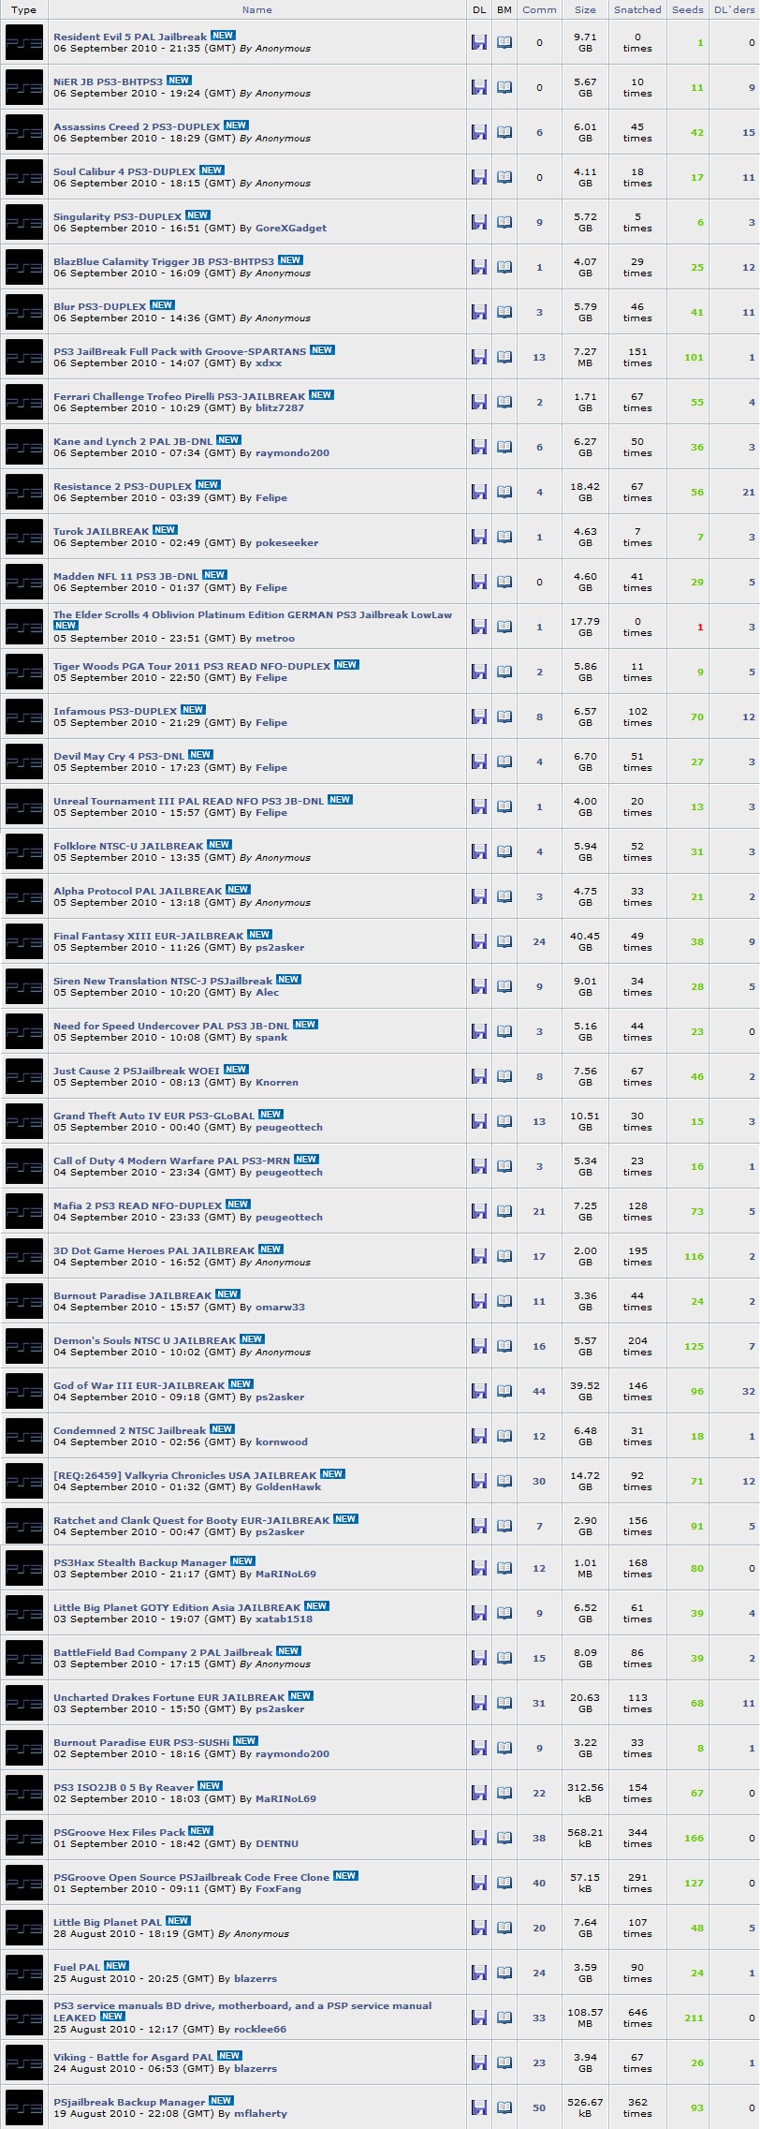Open PS3 category icon for Blur PS3-DUPLEX
Screen dimensions: 760x2129
tap(24, 312)
